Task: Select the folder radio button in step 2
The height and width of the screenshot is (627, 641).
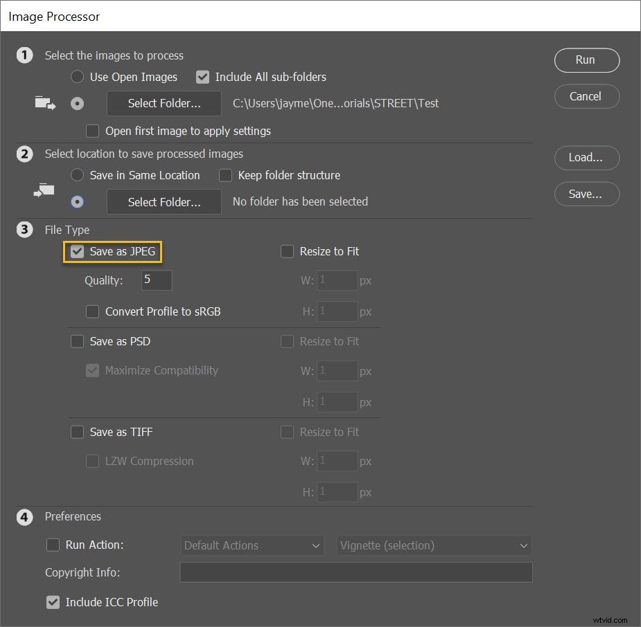Action: (77, 201)
